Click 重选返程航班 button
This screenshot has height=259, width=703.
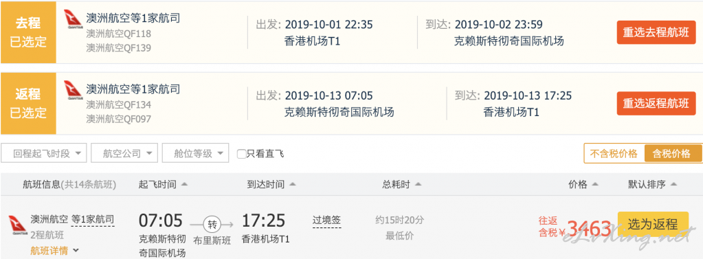[x=656, y=103]
